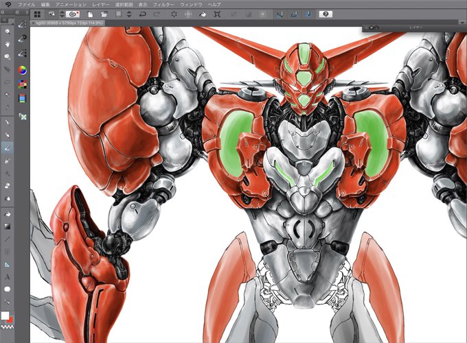The width and height of the screenshot is (467, 343).
Task: Close the floating レイヤー panel
Action: [x=372, y=27]
